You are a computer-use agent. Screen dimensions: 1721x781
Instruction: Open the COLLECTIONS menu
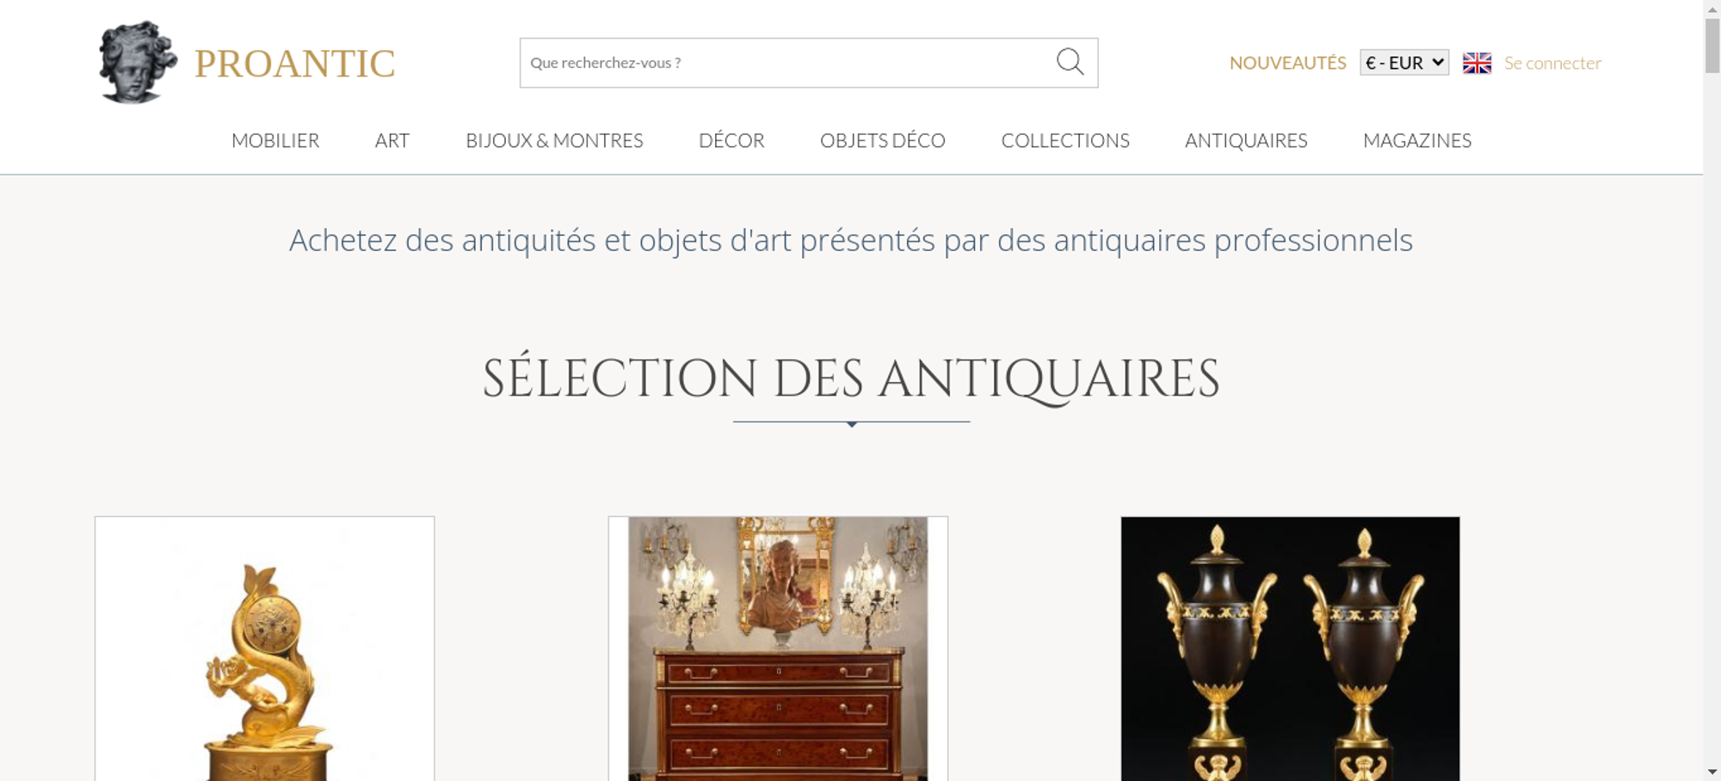[x=1065, y=140]
